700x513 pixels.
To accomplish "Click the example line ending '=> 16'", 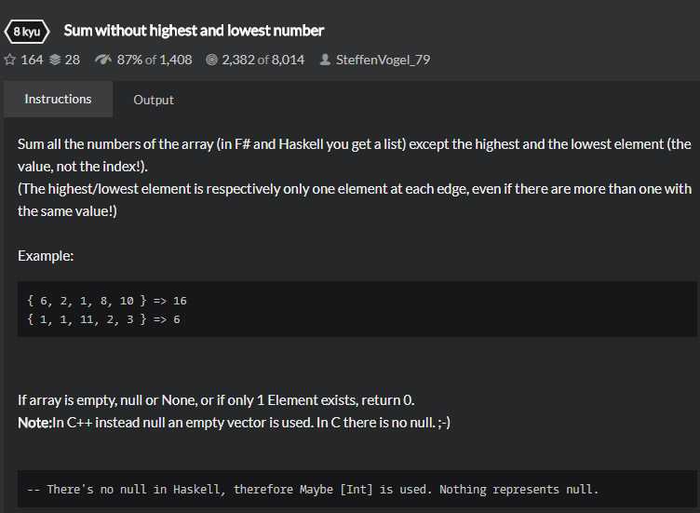I will [108, 301].
